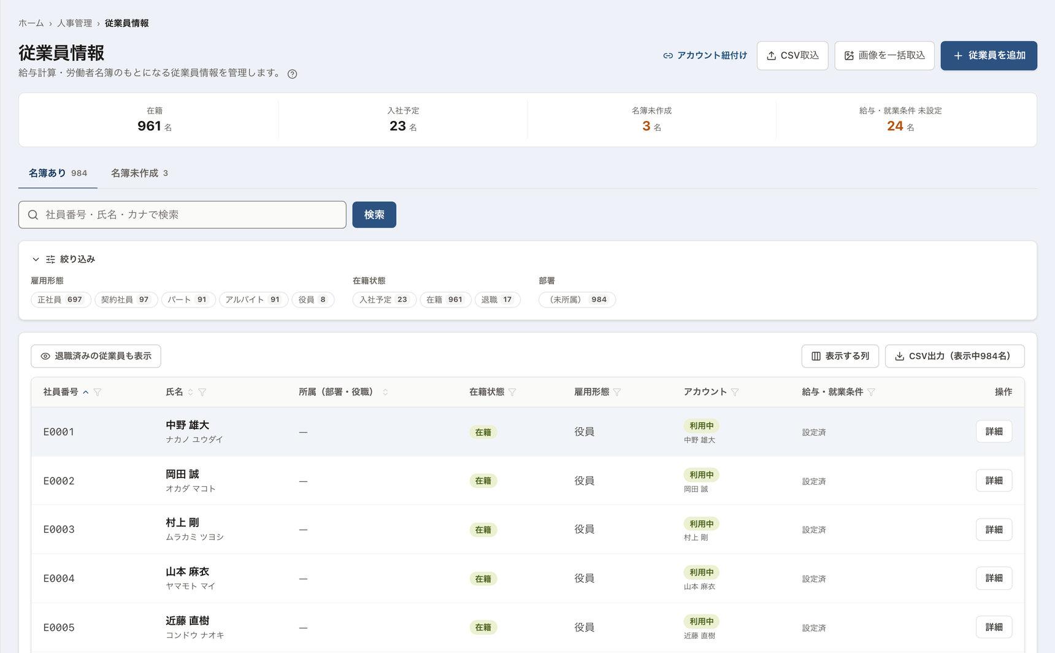
Task: Click filter icon on 在籍状態 column
Action: [x=512, y=392]
